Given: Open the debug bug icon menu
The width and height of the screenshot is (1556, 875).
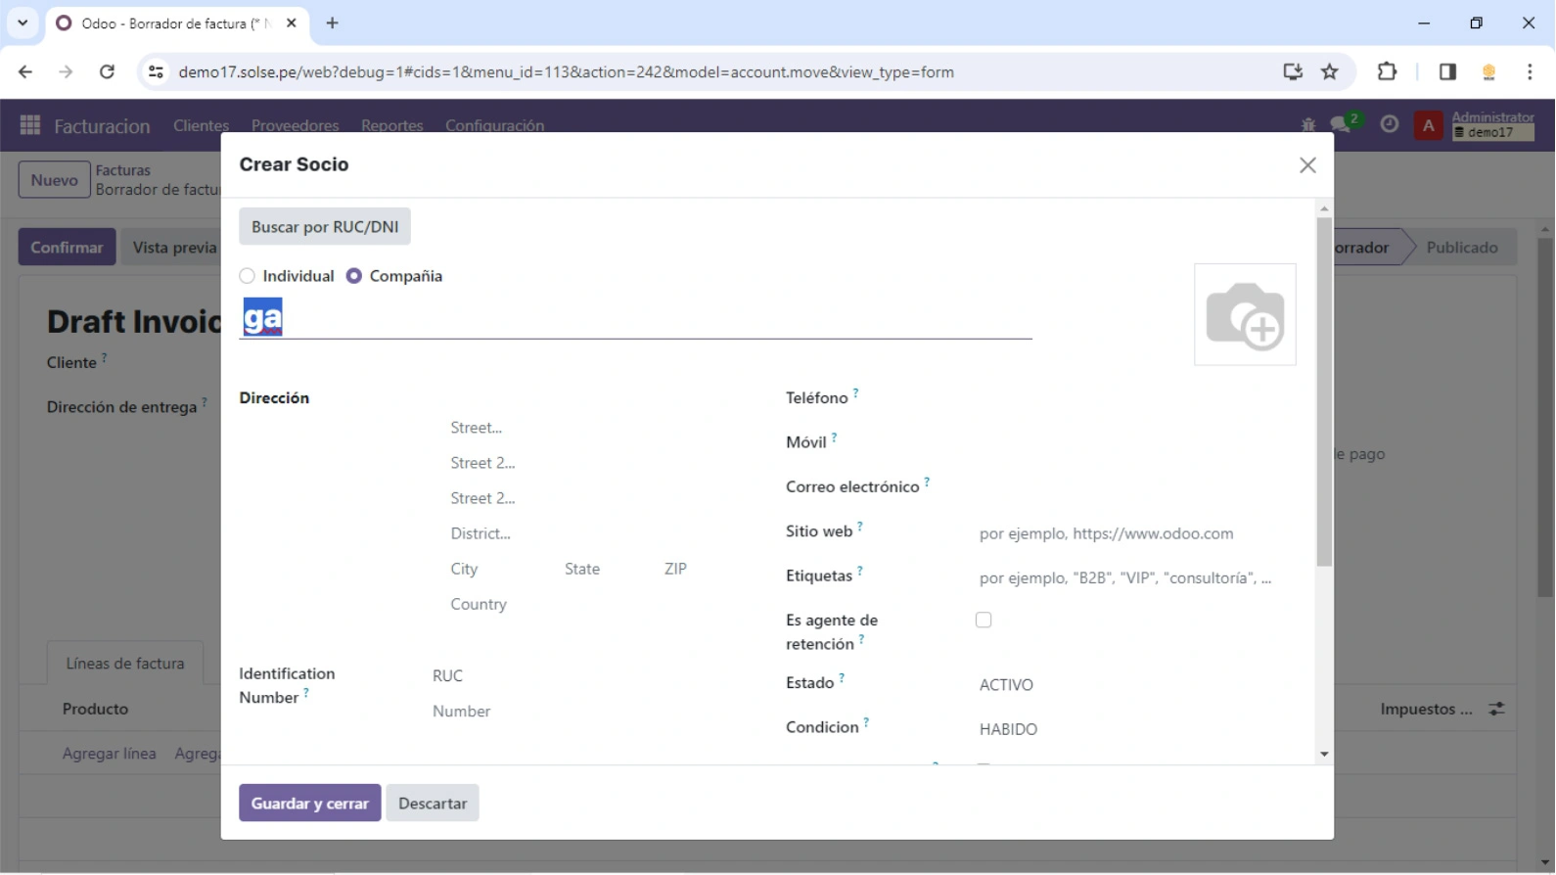Looking at the screenshot, I should pos(1308,125).
